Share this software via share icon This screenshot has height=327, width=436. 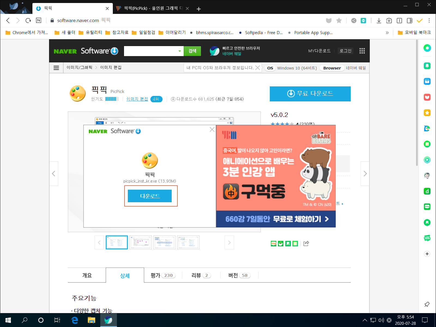point(306,243)
